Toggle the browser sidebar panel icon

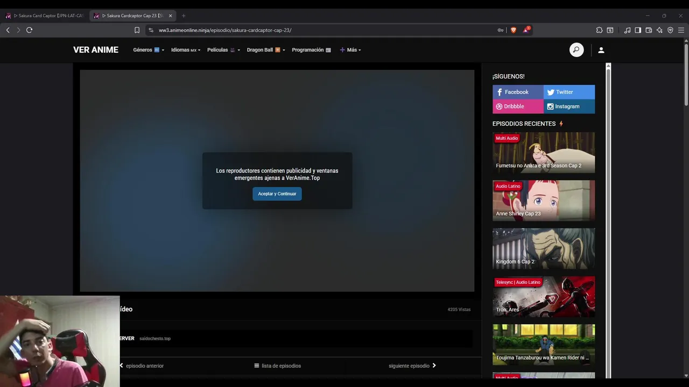638,30
